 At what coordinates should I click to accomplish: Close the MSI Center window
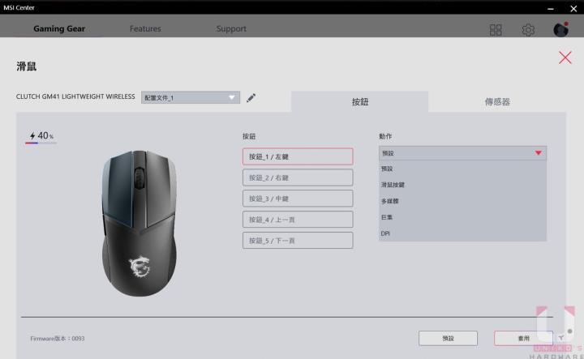pyautogui.click(x=573, y=8)
